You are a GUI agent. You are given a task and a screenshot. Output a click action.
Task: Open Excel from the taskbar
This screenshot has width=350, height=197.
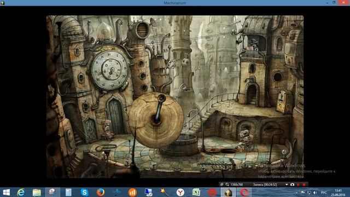click(196, 192)
